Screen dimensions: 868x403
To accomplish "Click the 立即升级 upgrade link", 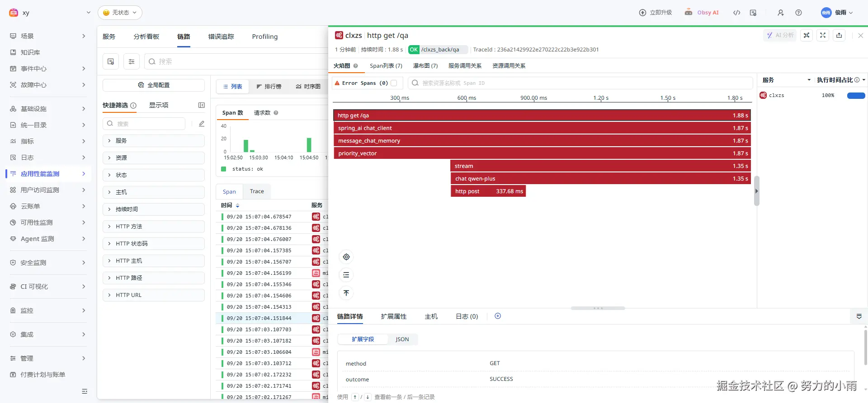I will (656, 13).
